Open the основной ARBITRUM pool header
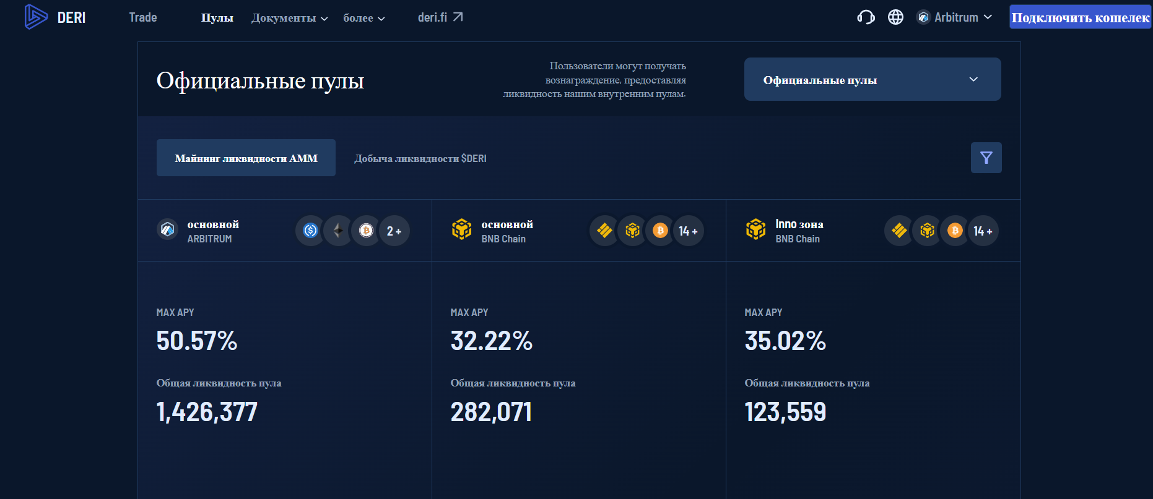Viewport: 1153px width, 499px height. (284, 231)
